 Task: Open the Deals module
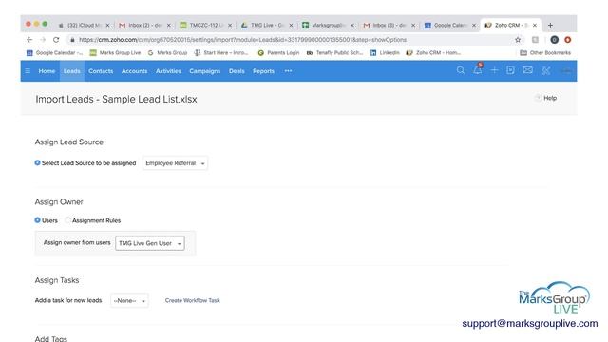click(237, 71)
